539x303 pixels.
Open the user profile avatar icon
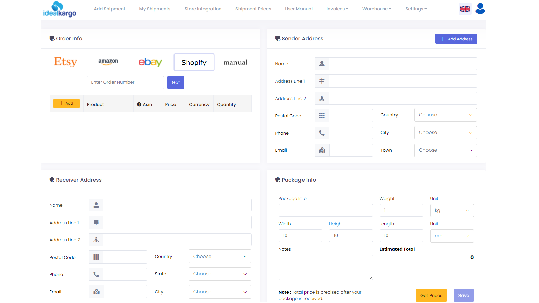(x=480, y=9)
